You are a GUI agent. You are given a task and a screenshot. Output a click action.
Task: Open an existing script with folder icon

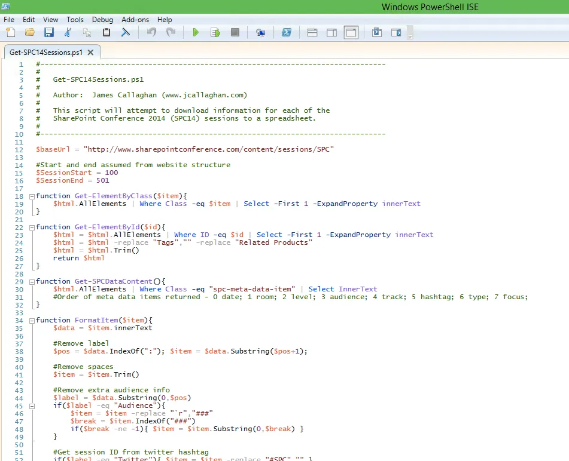[30, 32]
